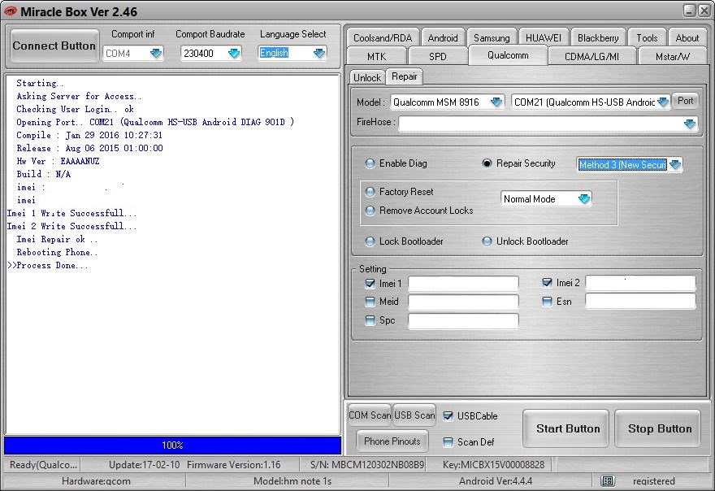Open the Samsung tab
The image size is (715, 491).
(492, 38)
